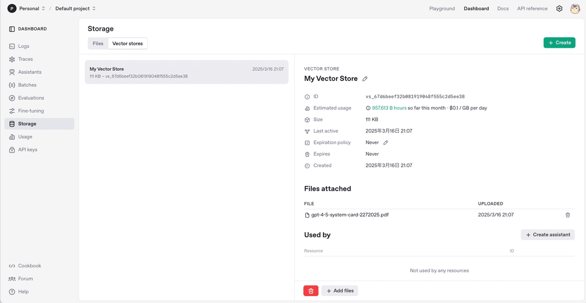Select the Traces icon in the sidebar

tap(12, 59)
